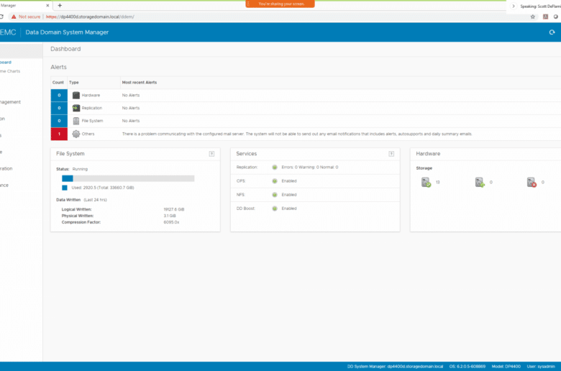Viewport: 561px width, 371px height.
Task: Click the mail server problem alert message
Action: 297,134
